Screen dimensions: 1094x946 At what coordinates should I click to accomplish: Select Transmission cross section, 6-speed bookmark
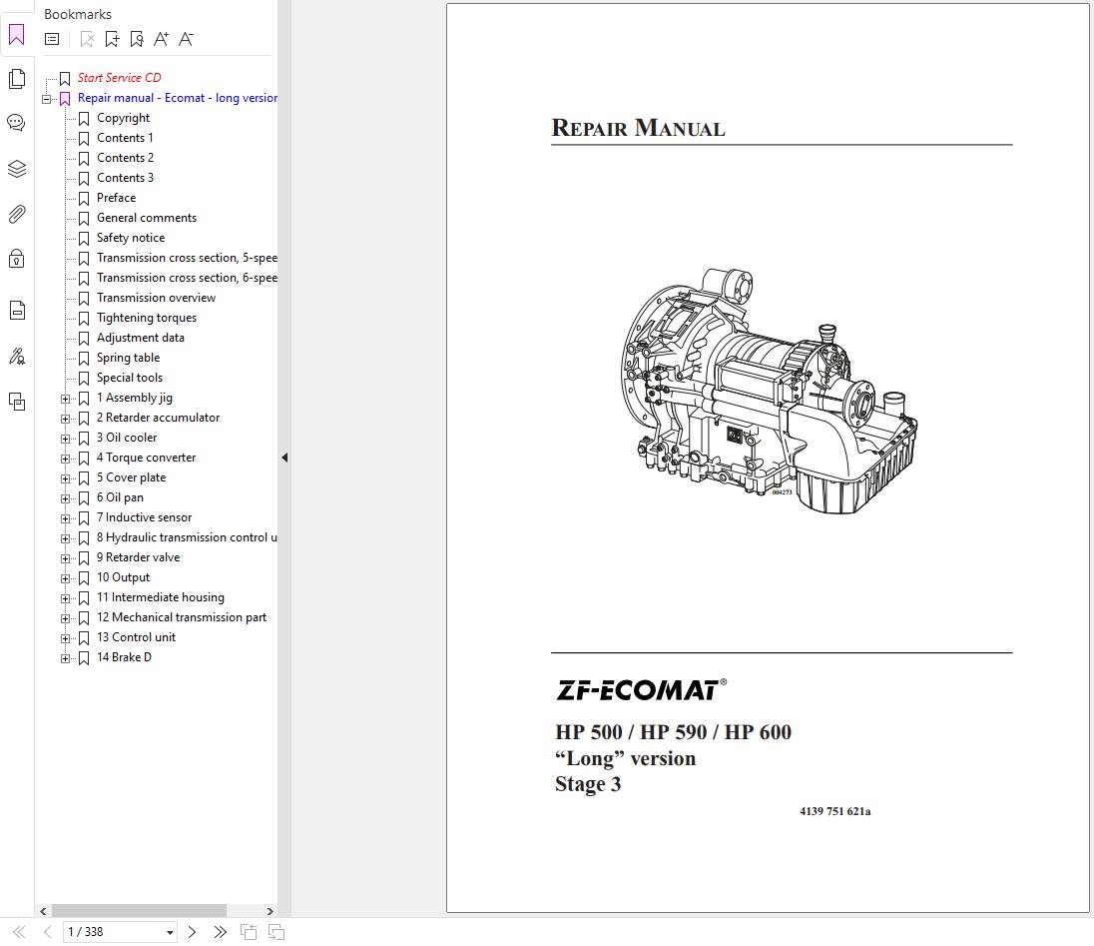point(187,278)
